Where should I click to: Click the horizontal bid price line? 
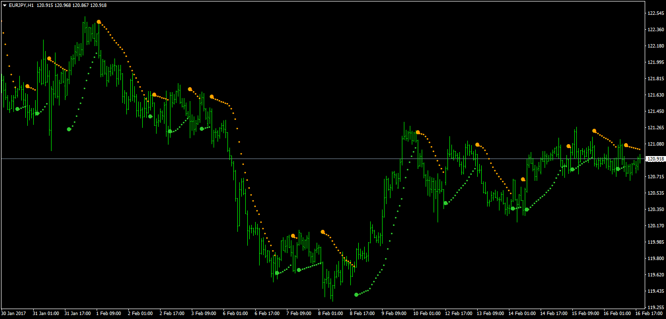coord(297,159)
